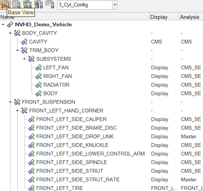Image resolution: width=203 pixels, height=191 pixels.
Task: Collapse the TRIM_BODY tree node
Action: [x=17, y=50]
